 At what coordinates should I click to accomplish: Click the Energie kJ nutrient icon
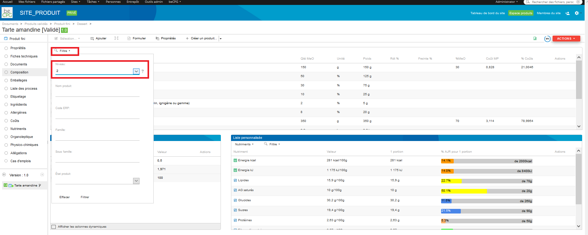[235, 170]
